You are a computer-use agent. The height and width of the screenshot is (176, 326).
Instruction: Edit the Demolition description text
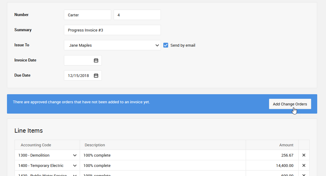162,155
